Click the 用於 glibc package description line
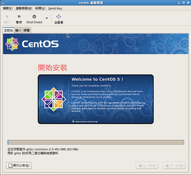This screenshot has width=191, height=175. (x=33, y=153)
